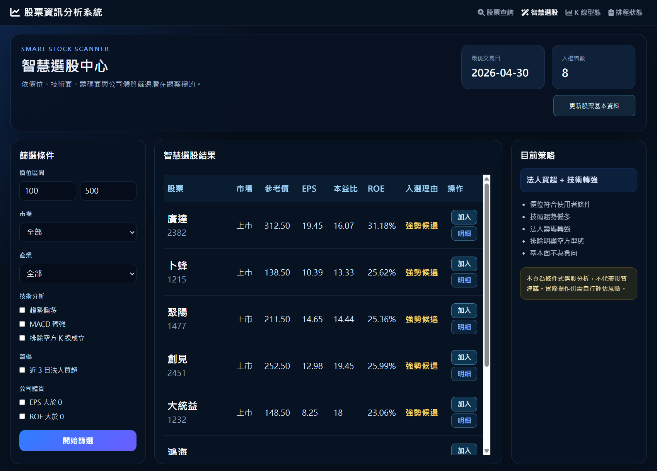
Task: Click the results scrollbar up arrow
Action: [487, 179]
